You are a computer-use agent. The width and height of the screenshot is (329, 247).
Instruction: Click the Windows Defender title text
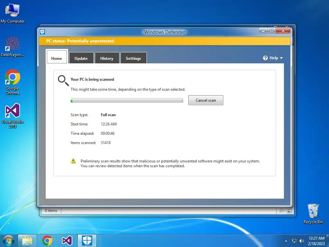[165, 32]
